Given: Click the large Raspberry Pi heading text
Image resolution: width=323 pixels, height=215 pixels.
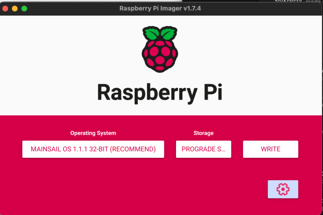Looking at the screenshot, I should [160, 93].
